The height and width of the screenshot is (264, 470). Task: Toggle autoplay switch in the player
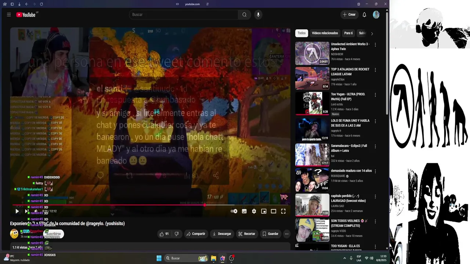(x=234, y=211)
